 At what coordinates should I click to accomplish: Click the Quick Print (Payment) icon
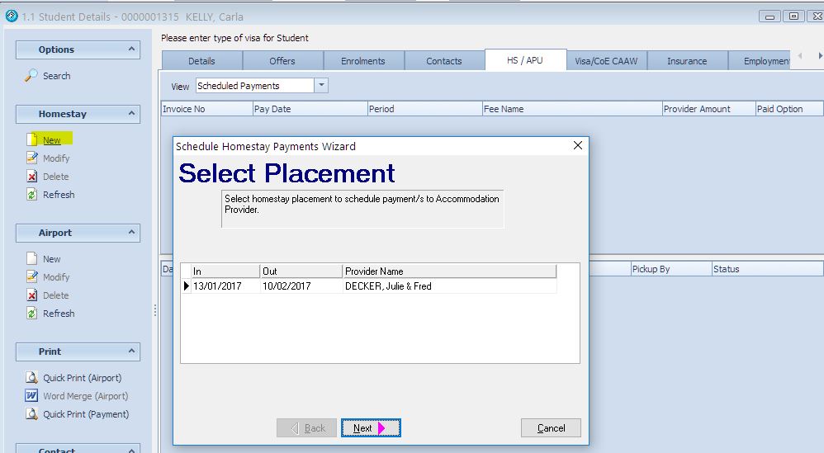(x=31, y=414)
